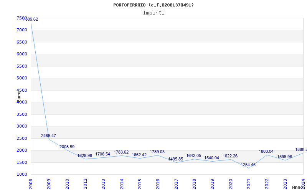Select the lowest value 1254.46
The height and width of the screenshot is (191, 307).
tap(248, 165)
